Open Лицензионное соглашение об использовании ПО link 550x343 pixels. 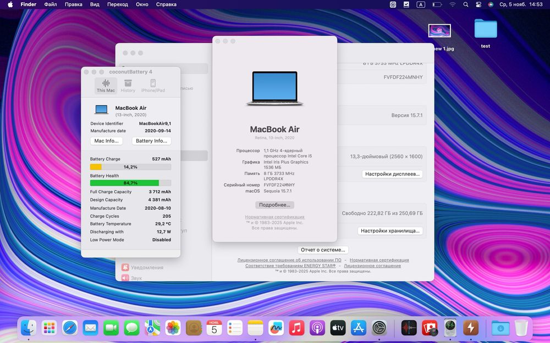289,260
